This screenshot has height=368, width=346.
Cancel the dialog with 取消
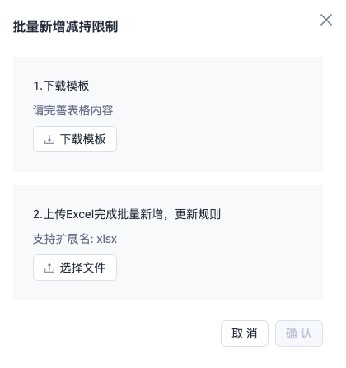point(245,333)
